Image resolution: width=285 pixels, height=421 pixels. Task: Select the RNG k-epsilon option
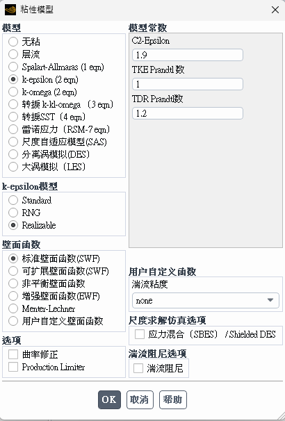tap(13, 213)
